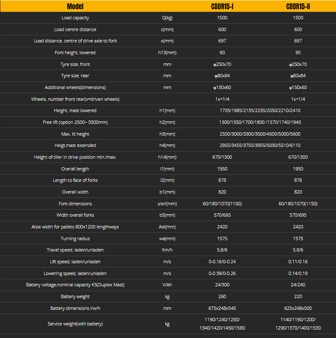Screen dimensions: 336x338
Task: Click the Service weight(with battery) label
Action: click(75, 324)
